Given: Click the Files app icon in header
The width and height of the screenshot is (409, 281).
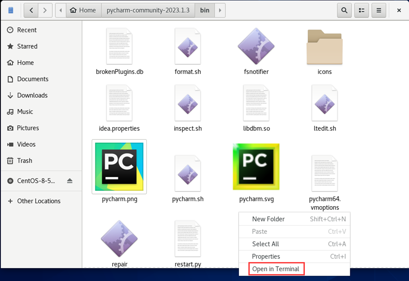Looking at the screenshot, I should (x=11, y=11).
